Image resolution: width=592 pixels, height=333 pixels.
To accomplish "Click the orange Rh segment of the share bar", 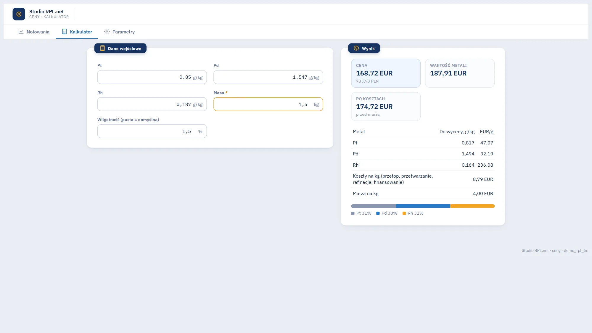I will click(472, 206).
